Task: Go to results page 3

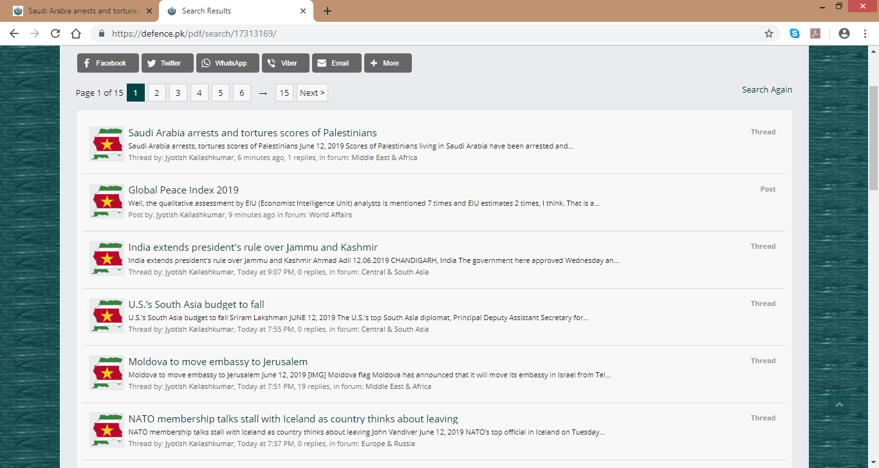Action: click(178, 93)
